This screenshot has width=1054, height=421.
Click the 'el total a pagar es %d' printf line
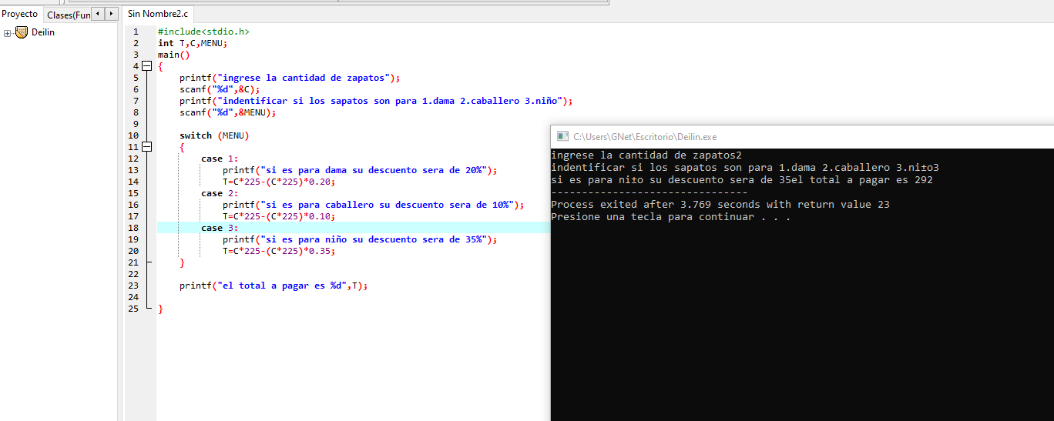point(274,286)
